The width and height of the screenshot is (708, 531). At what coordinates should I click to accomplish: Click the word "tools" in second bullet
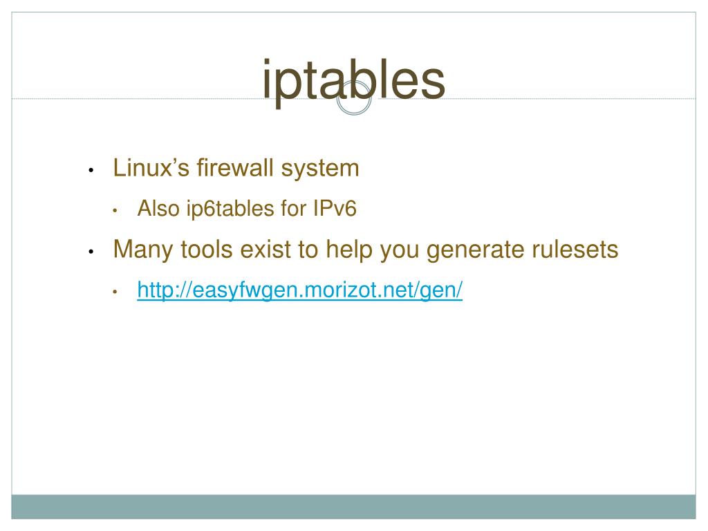click(x=206, y=249)
